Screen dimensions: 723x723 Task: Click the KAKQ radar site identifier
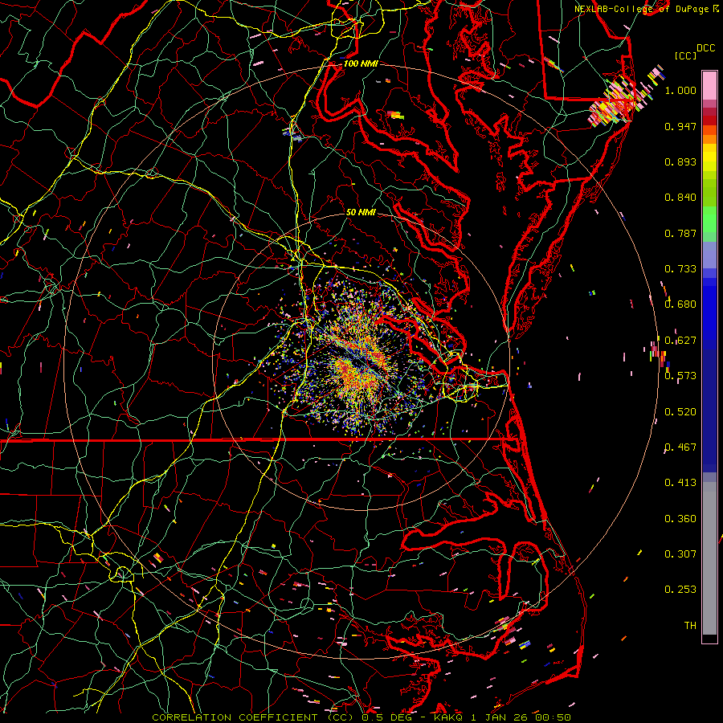(x=449, y=717)
